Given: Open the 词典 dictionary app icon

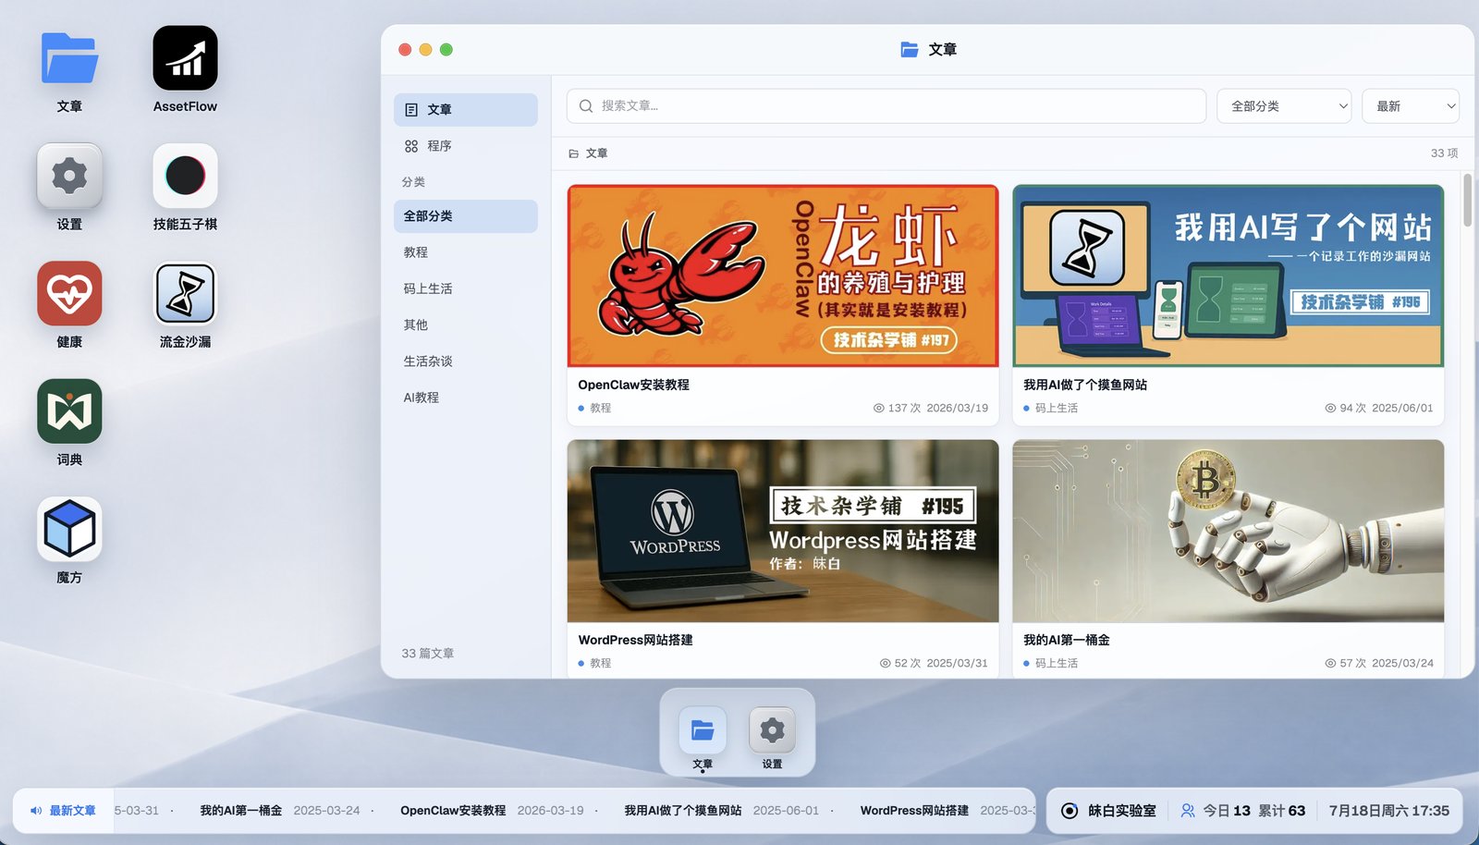Looking at the screenshot, I should 69,410.
